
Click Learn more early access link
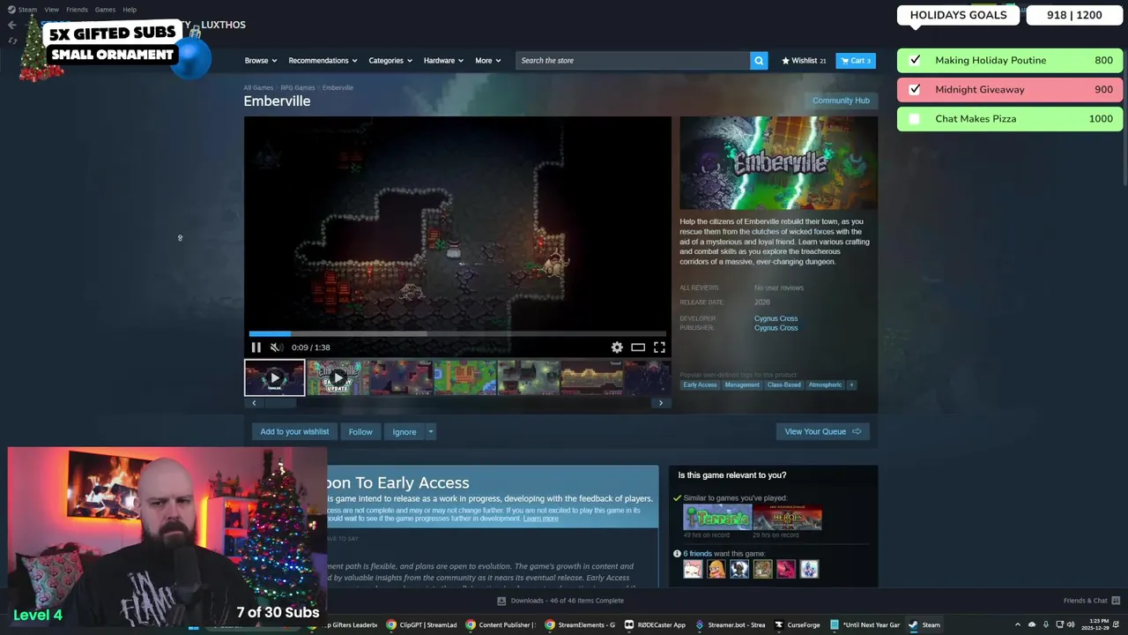(x=540, y=519)
